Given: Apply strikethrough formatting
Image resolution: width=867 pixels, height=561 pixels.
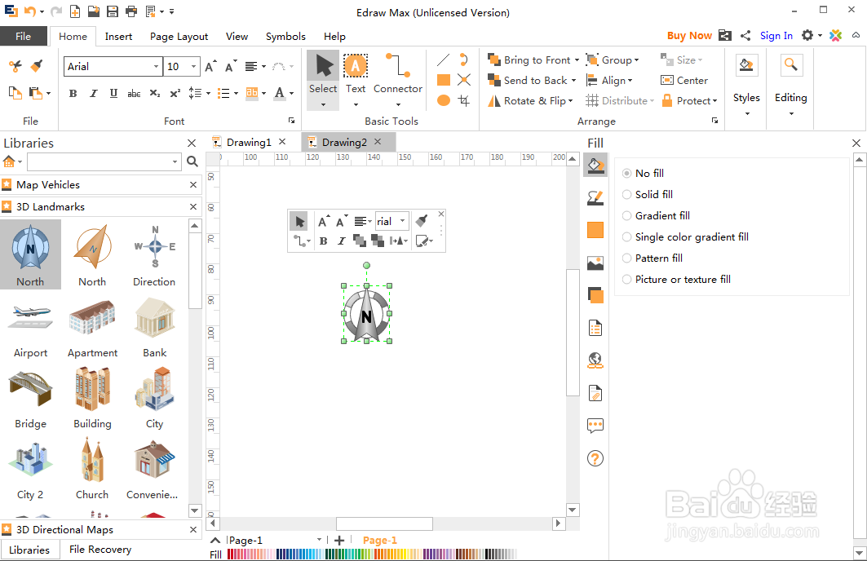Looking at the screenshot, I should (x=134, y=94).
